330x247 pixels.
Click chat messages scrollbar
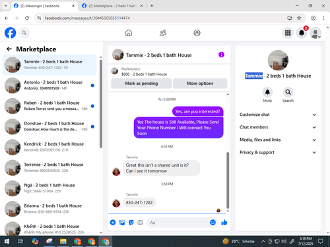coord(228,180)
